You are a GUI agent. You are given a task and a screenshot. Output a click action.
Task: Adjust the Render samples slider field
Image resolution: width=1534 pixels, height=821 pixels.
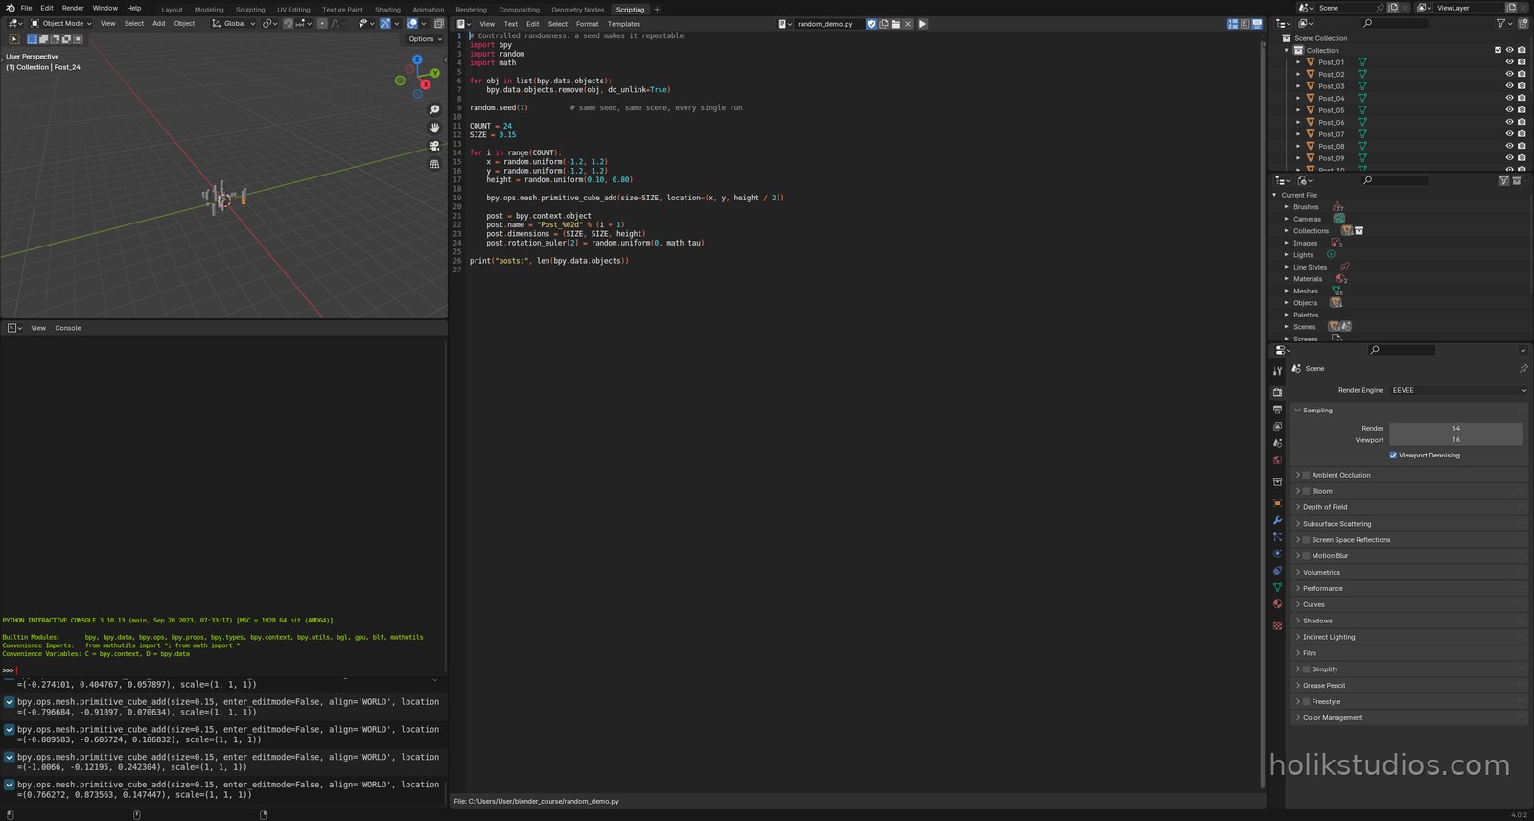click(x=1455, y=428)
